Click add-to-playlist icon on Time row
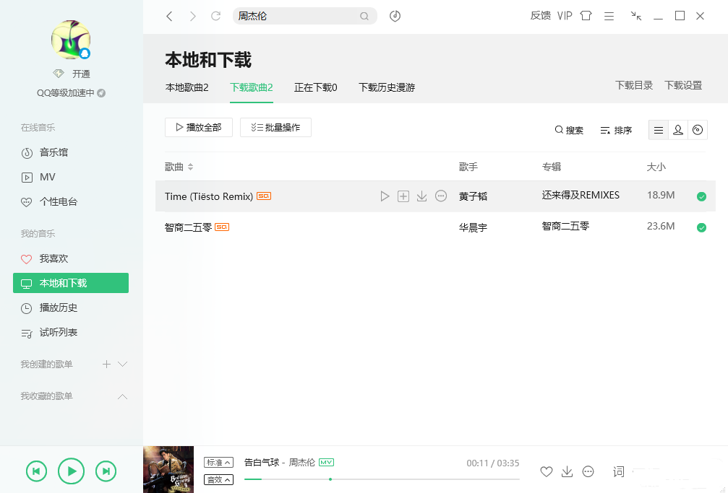Viewport: 728px width, 493px height. pyautogui.click(x=403, y=196)
